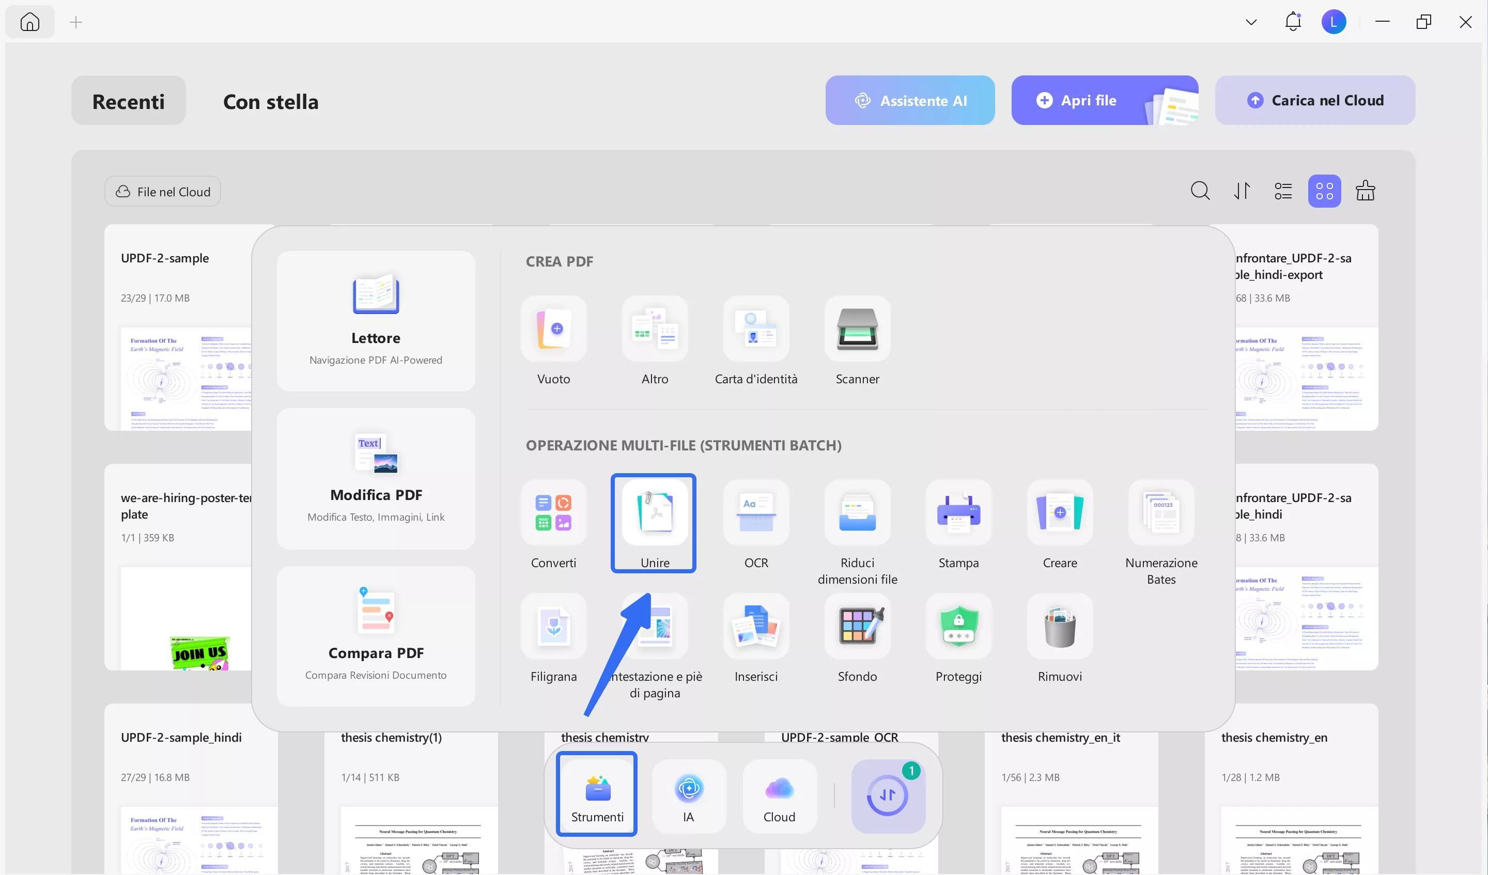Image resolution: width=1488 pixels, height=875 pixels.
Task: Create PDF from Carta d'identità
Action: pos(756,330)
